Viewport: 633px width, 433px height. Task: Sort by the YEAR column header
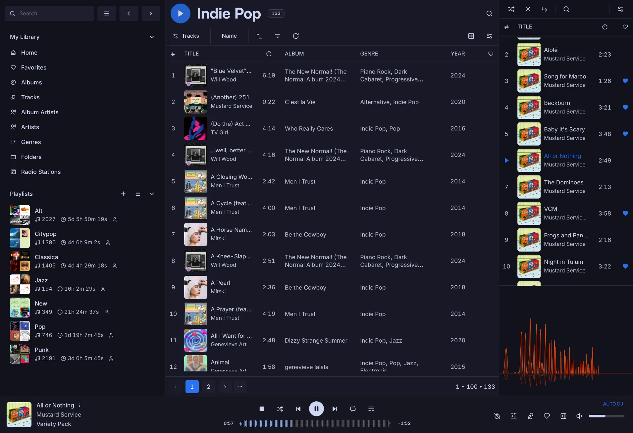click(x=458, y=54)
